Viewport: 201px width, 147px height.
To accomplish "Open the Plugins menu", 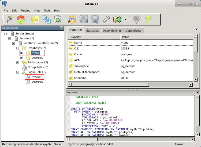I will coord(25,11).
